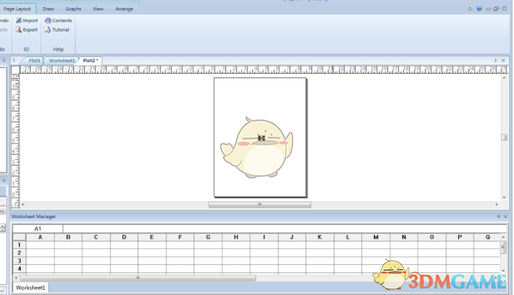Select column P header in worksheet
This screenshot has height=295, width=514.
click(460, 237)
